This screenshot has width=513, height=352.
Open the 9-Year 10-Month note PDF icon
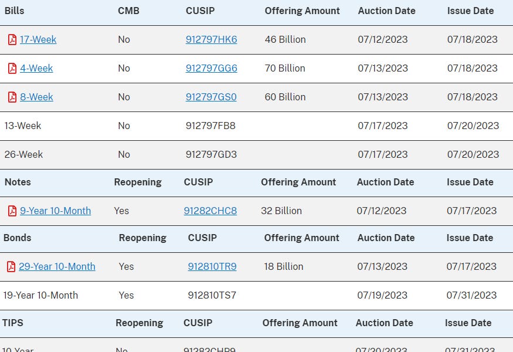(12, 211)
